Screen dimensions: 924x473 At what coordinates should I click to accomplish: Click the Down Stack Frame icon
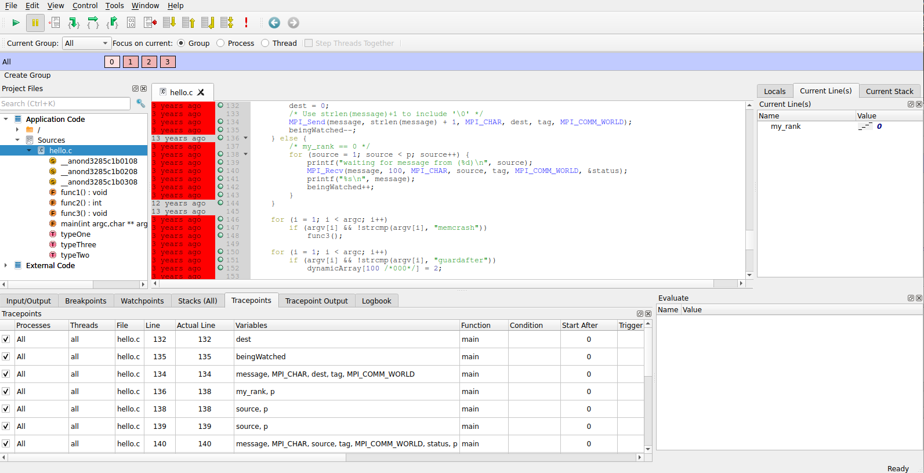click(x=169, y=23)
